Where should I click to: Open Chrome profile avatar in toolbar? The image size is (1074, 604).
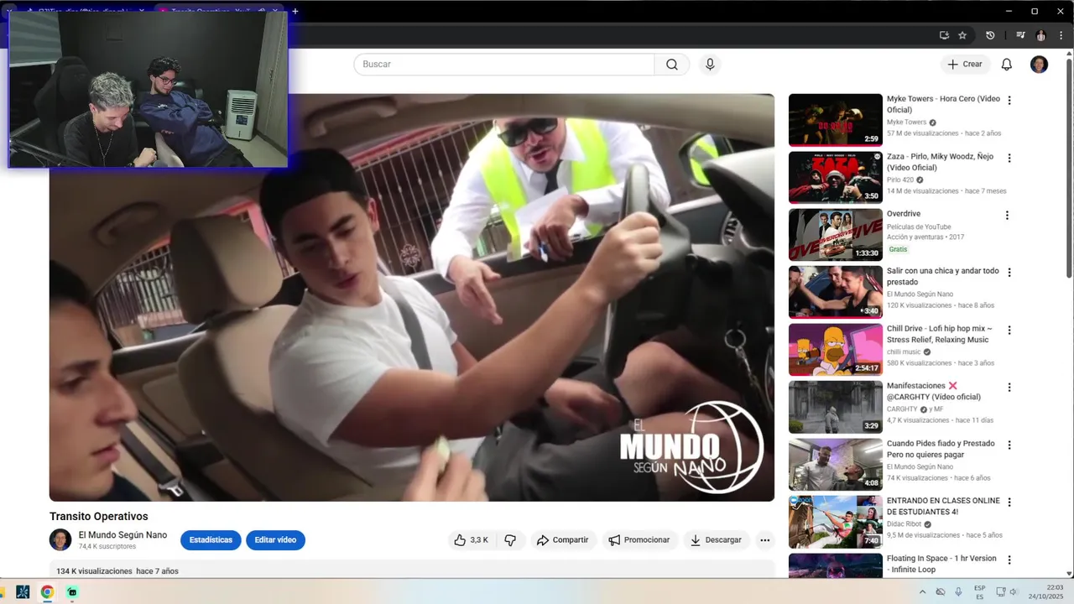pyautogui.click(x=1040, y=35)
